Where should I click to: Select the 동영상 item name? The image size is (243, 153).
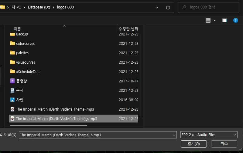point(22,81)
